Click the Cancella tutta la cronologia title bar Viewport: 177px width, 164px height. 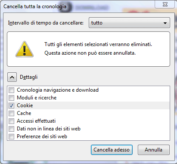pyautogui.click(x=35, y=6)
